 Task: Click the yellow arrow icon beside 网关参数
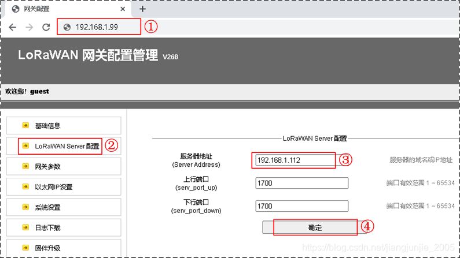[x=25, y=166]
